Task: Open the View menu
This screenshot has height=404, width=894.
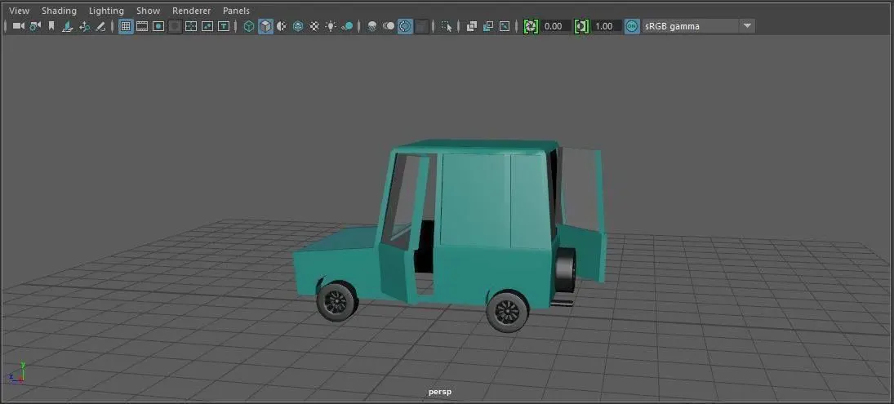Action: pyautogui.click(x=19, y=11)
